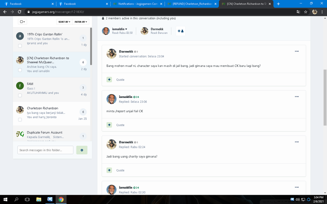327x204 pixels.
Task: Tick the checkbox for the FAM conversation
Action: click(x=20, y=95)
